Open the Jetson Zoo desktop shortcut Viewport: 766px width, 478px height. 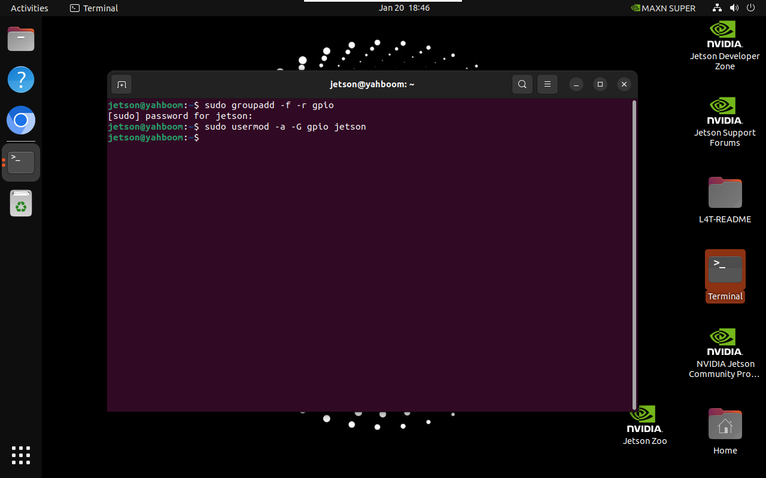(645, 425)
